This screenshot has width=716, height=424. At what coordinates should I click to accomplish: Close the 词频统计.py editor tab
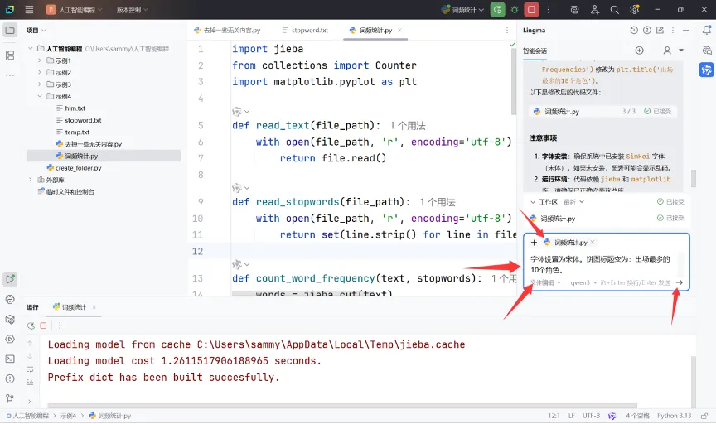pos(399,30)
